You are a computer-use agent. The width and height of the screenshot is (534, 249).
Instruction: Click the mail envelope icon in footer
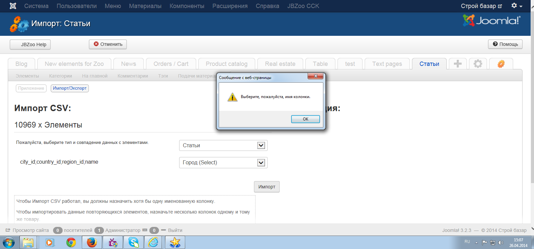[x=145, y=230]
